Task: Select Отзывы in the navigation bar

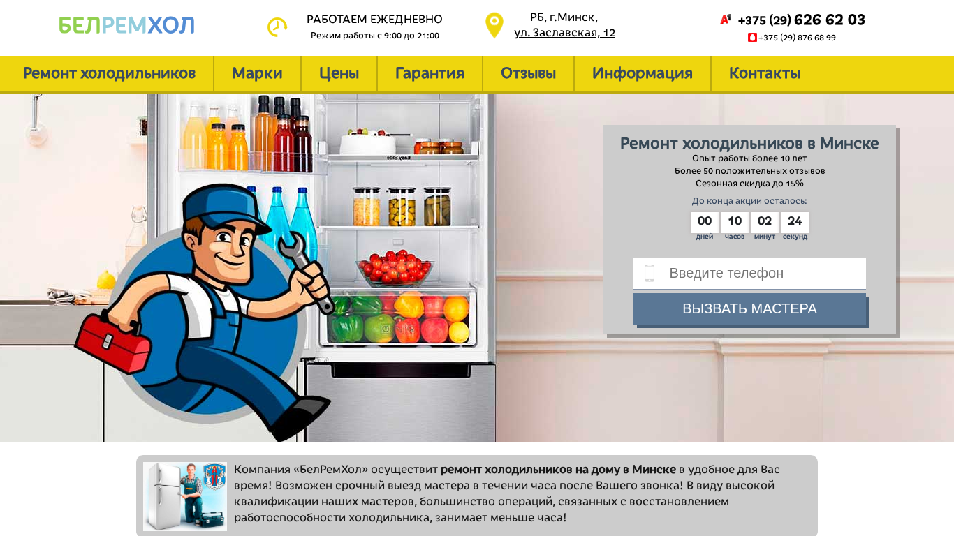Action: (x=528, y=73)
